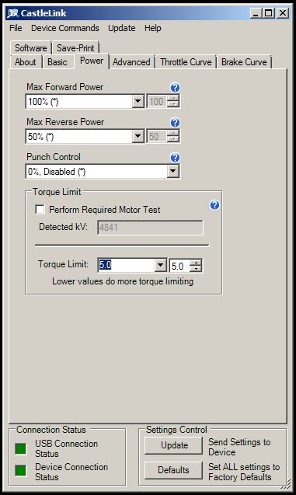
Task: Click the Defaults button
Action: [x=173, y=470]
